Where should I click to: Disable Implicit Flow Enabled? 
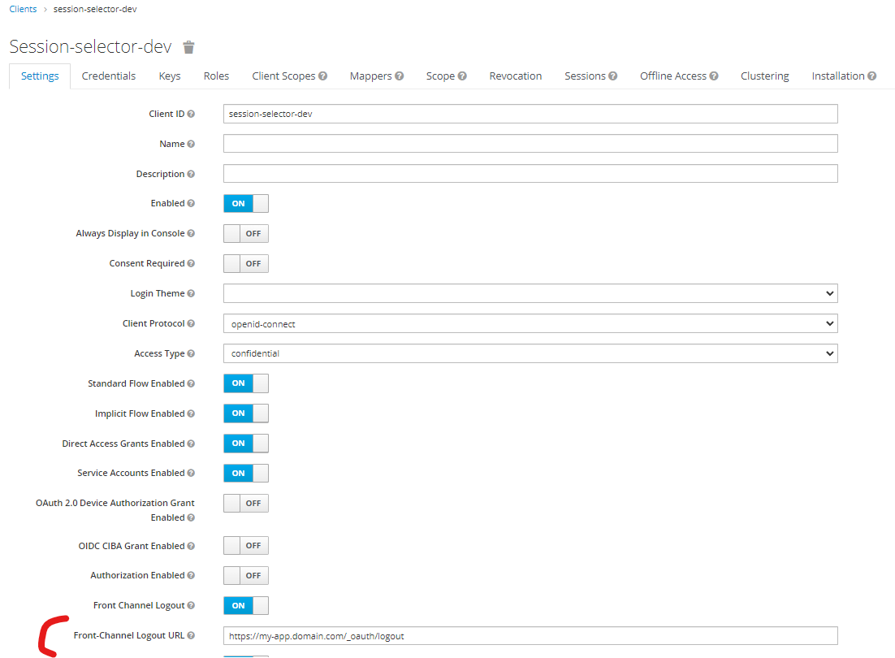point(245,413)
